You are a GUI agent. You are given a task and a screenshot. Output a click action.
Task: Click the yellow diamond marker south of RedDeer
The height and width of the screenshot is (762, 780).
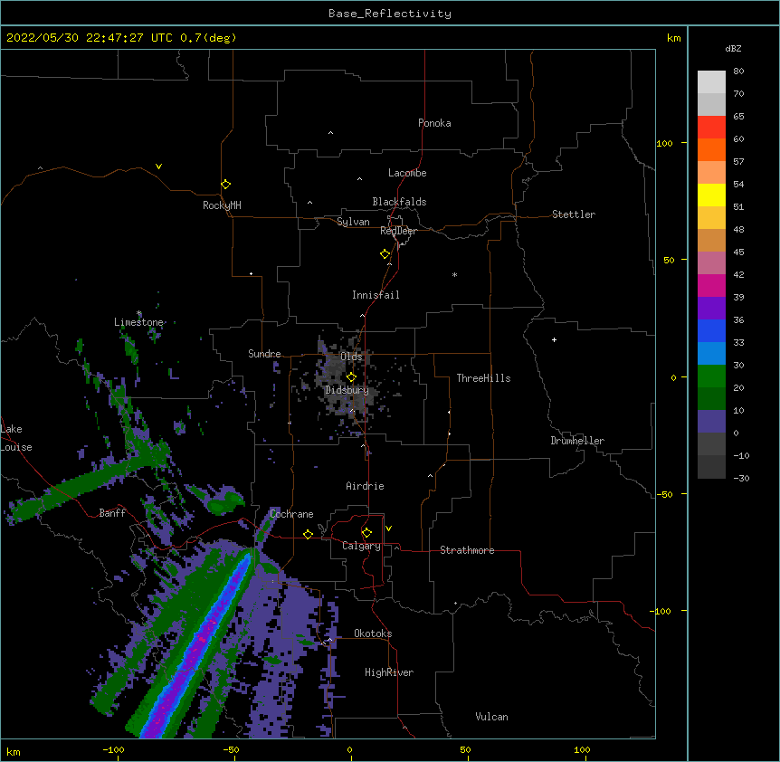(x=385, y=254)
